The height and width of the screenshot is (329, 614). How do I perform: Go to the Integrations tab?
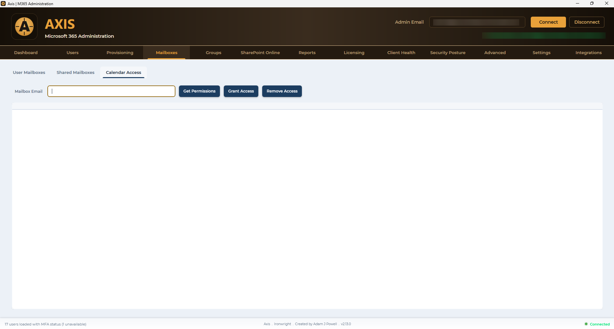coord(588,52)
